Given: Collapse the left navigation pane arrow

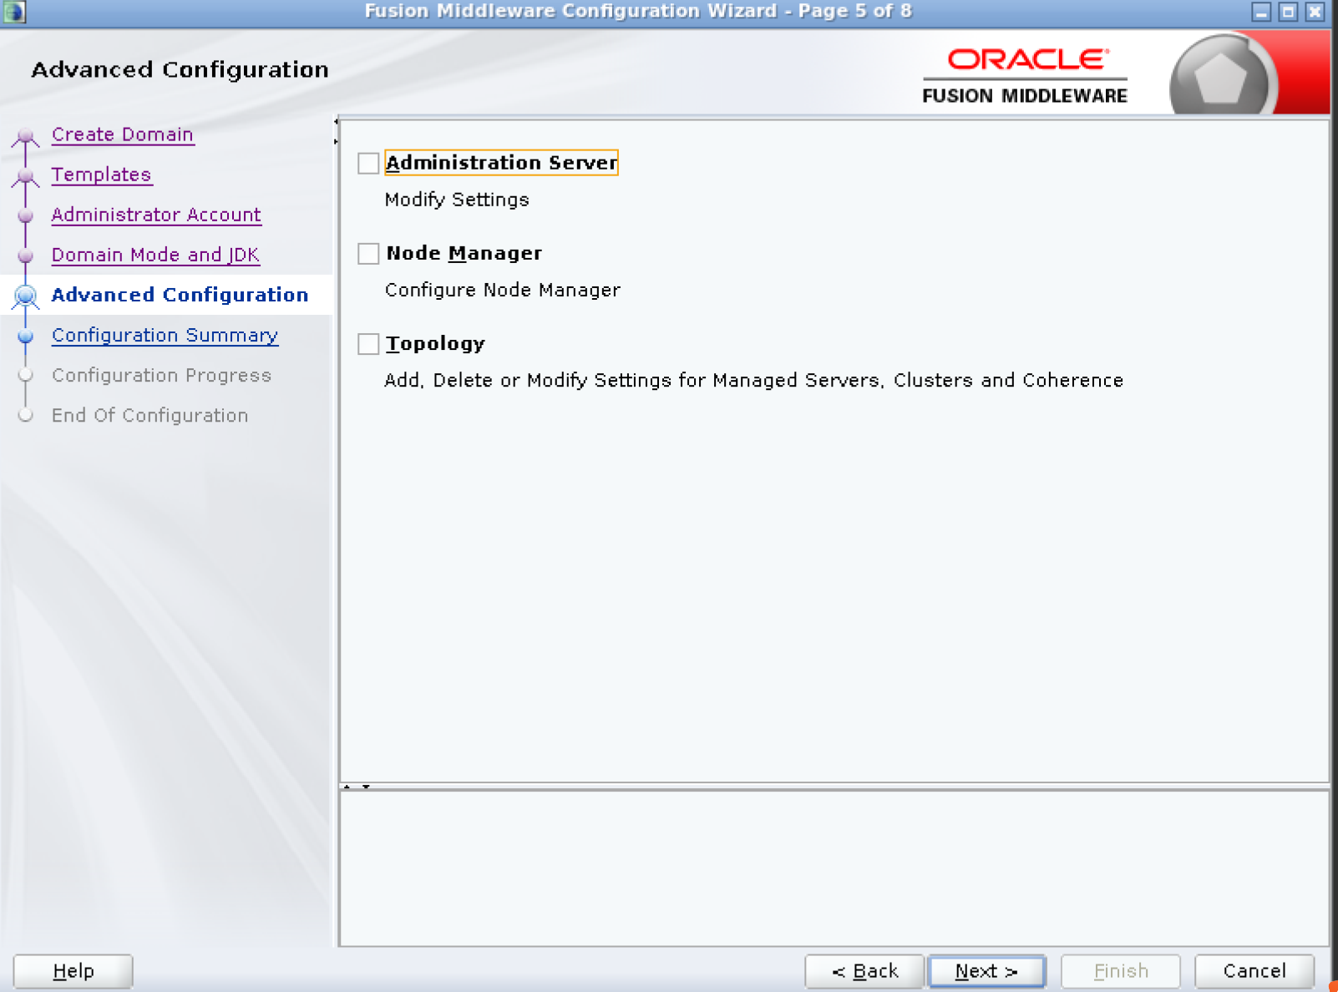Looking at the screenshot, I should 336,122.
